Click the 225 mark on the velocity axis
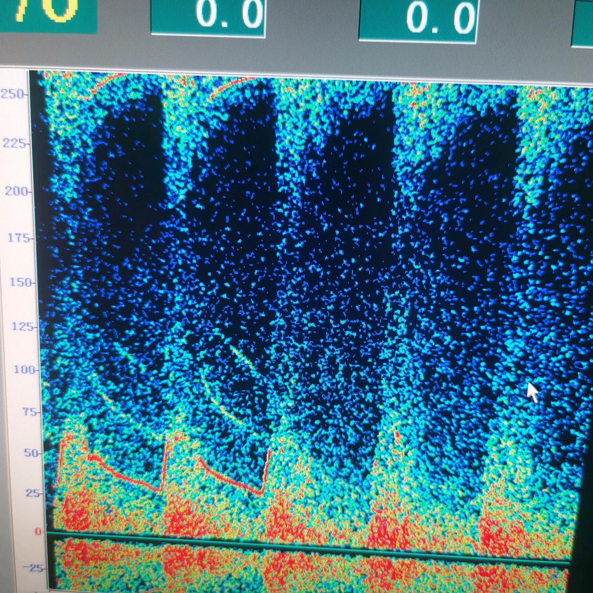593x593 pixels. coord(14,143)
